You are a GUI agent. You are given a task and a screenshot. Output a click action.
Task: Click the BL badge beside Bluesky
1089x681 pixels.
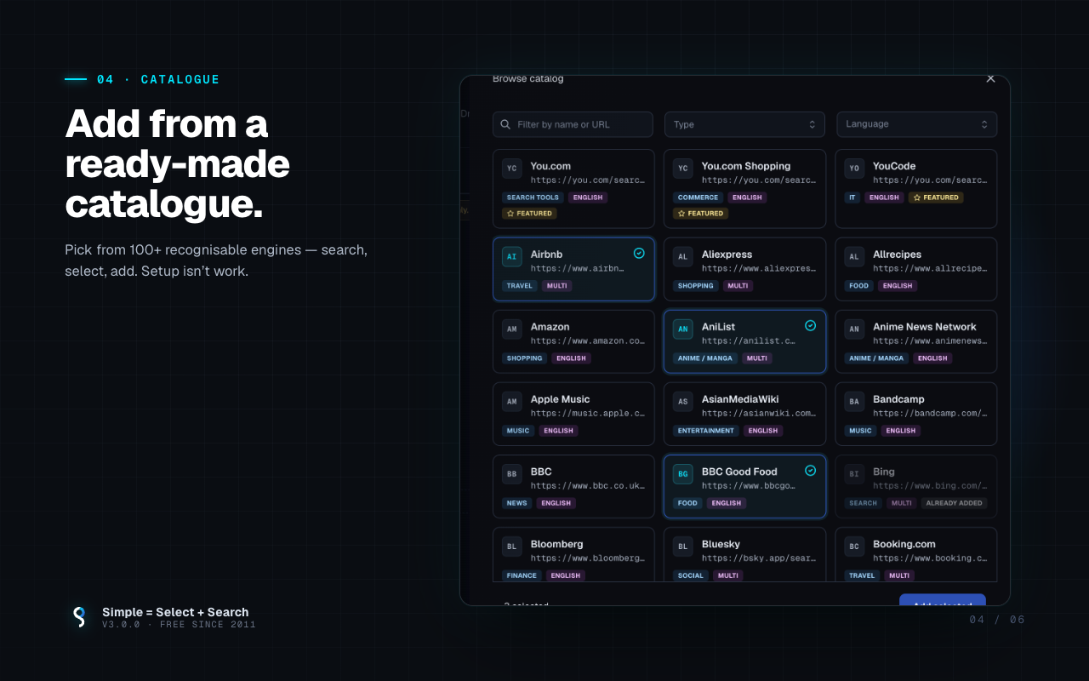683,546
